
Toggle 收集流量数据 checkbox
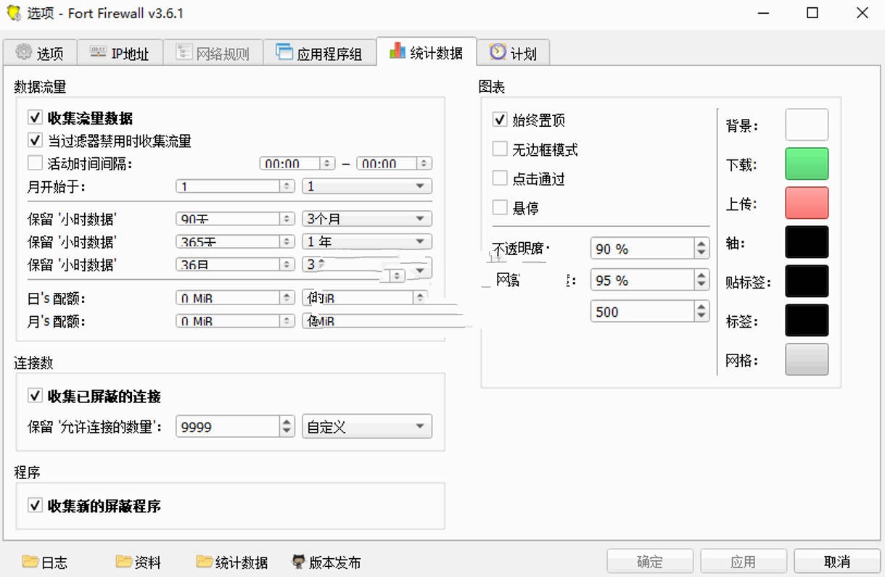[x=35, y=117]
